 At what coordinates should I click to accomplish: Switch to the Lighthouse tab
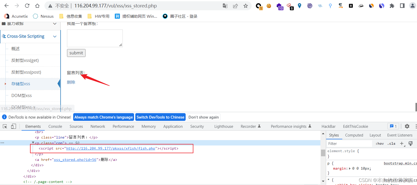click(x=224, y=126)
